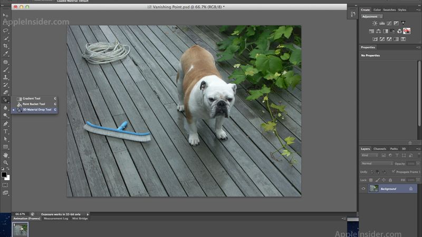The image size is (422, 237).
Task: Switch to the 3D tab
Action: point(404,149)
